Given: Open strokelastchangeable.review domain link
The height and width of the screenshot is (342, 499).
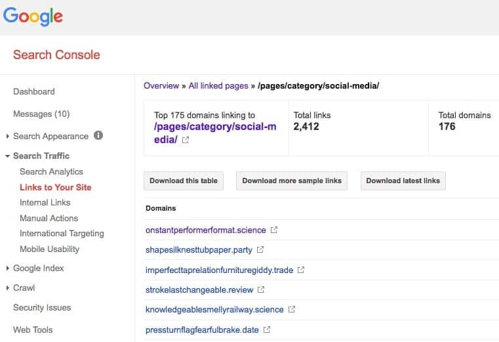Looking at the screenshot, I should coord(199,290).
